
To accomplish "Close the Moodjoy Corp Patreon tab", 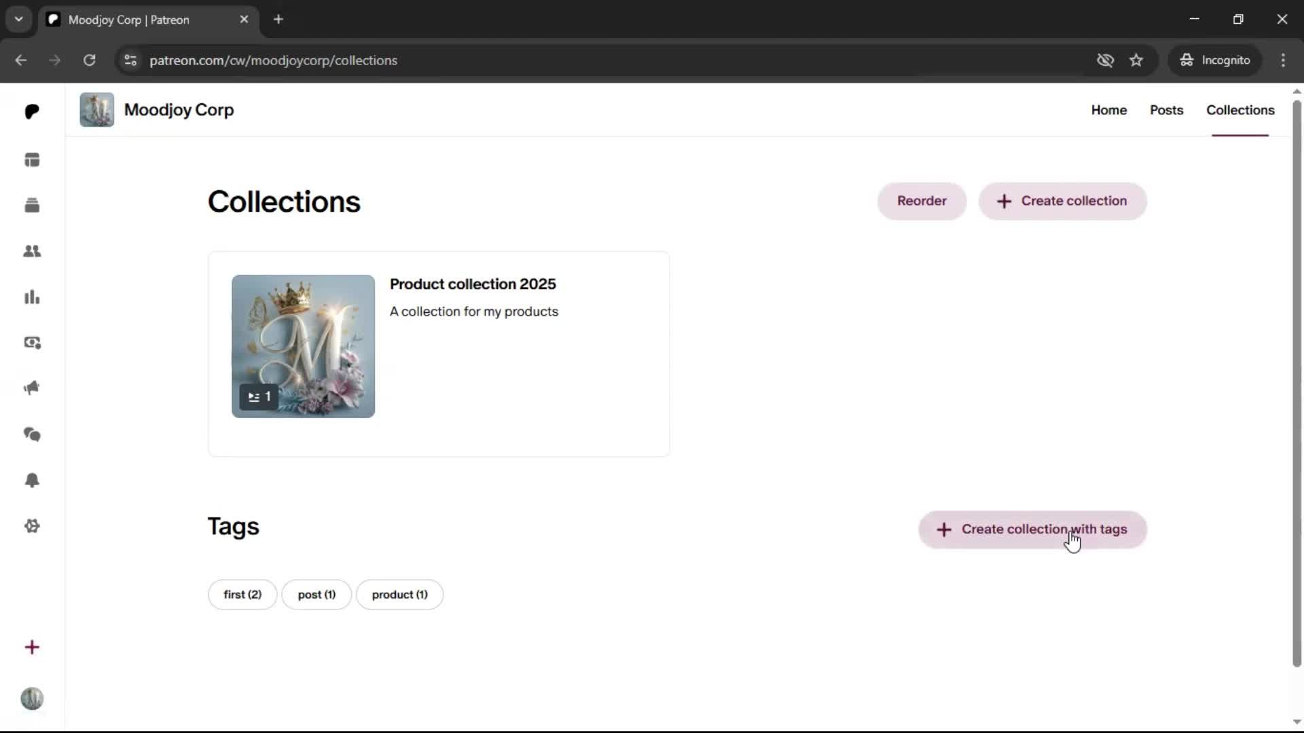I will click(244, 20).
